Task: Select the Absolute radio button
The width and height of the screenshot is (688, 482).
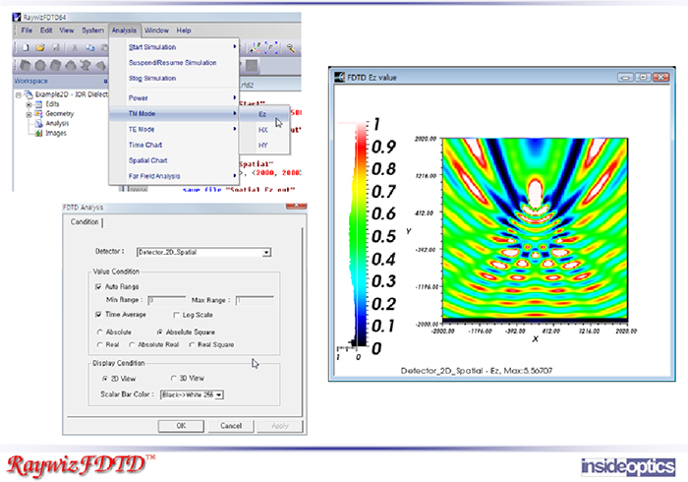Action: [99, 332]
